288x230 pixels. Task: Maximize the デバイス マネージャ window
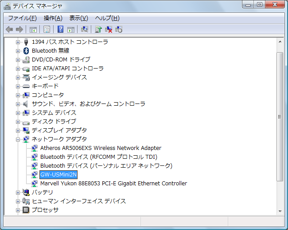pos(259,4)
